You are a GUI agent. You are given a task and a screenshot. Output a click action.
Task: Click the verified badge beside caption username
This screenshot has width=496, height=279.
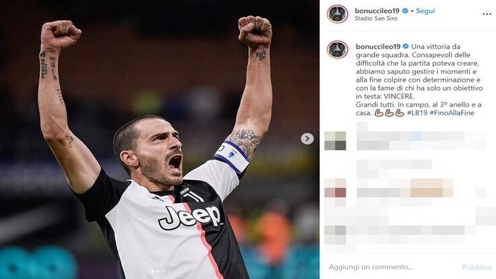406,46
